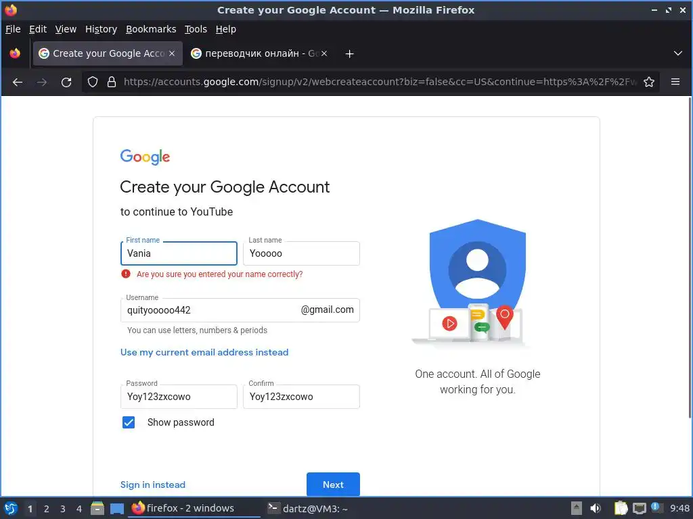693x519 pixels.
Task: Click the Confirm password field
Action: 301,396
